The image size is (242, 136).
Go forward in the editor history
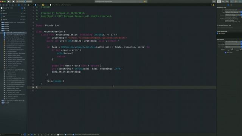33,5
